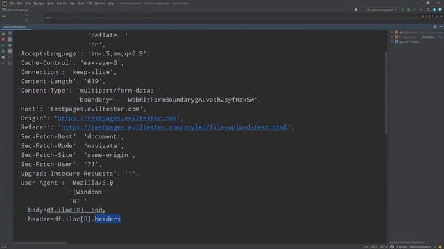
Task: Open the Navigate menu
Action: coord(39,3)
